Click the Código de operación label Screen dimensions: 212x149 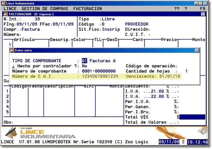click(x=152, y=66)
